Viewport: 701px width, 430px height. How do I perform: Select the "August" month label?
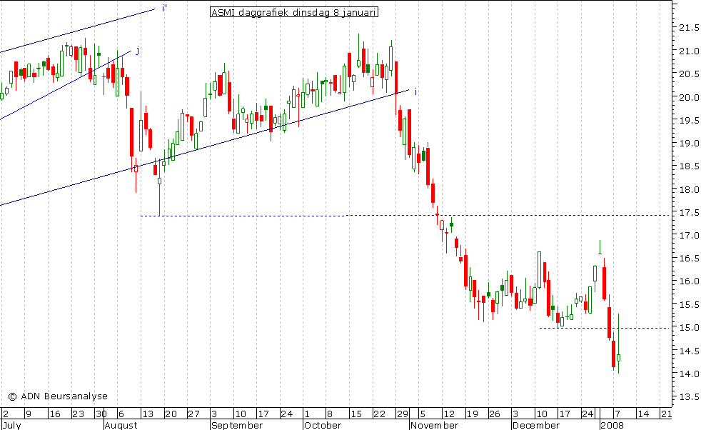click(121, 425)
